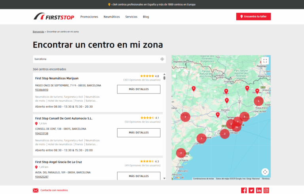The image size is (304, 194).
Task: Click the Contacta con nosotros link
Action: (x=54, y=190)
